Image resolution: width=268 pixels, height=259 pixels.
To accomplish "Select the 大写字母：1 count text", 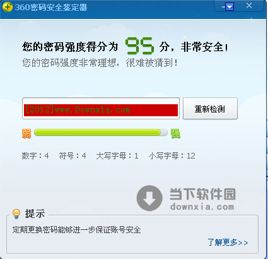I will pyautogui.click(x=117, y=156).
